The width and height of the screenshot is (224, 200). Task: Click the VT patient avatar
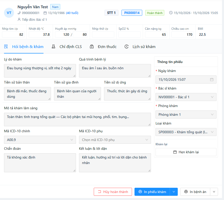(x=9, y=13)
